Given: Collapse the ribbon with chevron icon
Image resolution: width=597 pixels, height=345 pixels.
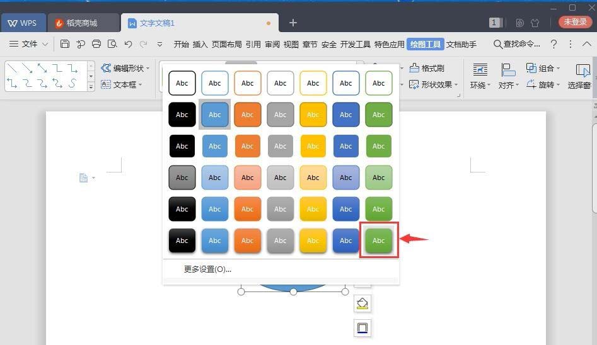Looking at the screenshot, I should coord(587,44).
